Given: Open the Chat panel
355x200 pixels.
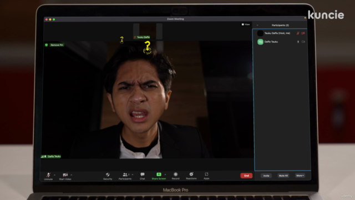Looking at the screenshot, I should (143, 176).
